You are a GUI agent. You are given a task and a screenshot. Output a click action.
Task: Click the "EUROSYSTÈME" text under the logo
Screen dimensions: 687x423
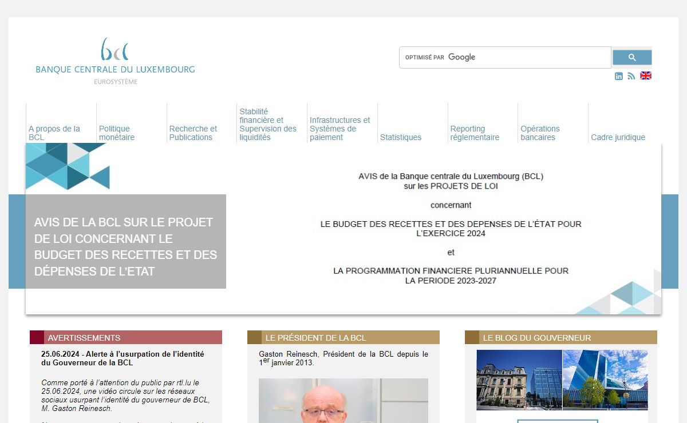pyautogui.click(x=116, y=82)
